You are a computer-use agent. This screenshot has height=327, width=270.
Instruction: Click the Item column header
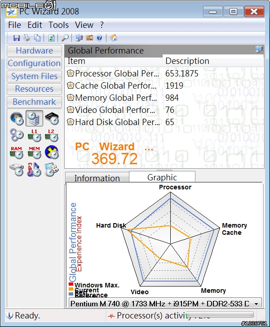[x=114, y=61]
